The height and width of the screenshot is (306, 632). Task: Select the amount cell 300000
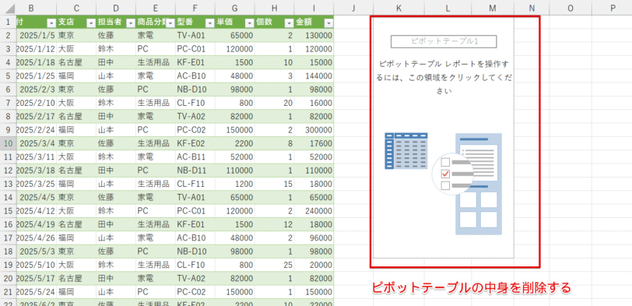click(314, 130)
